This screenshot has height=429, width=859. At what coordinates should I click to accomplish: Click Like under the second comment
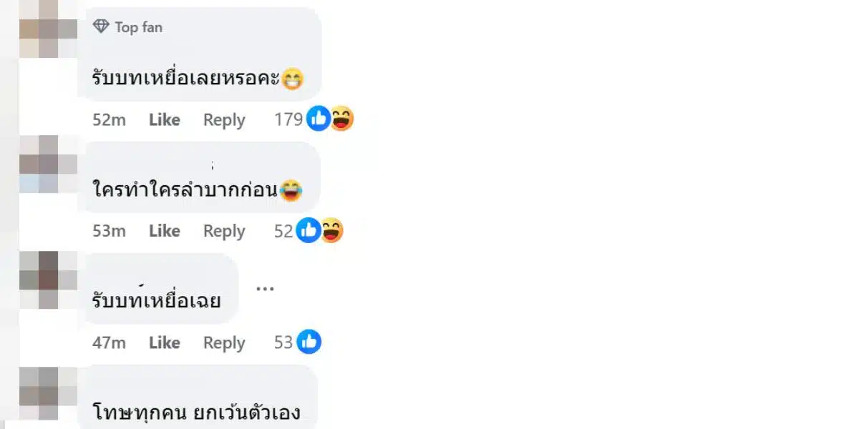(x=164, y=231)
